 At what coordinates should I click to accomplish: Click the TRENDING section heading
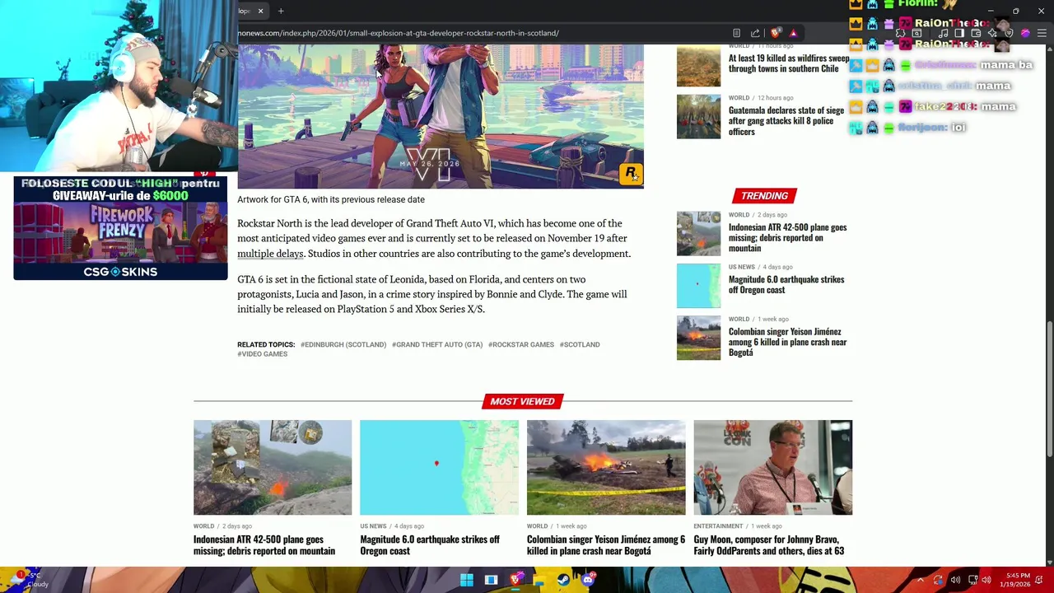tap(764, 196)
